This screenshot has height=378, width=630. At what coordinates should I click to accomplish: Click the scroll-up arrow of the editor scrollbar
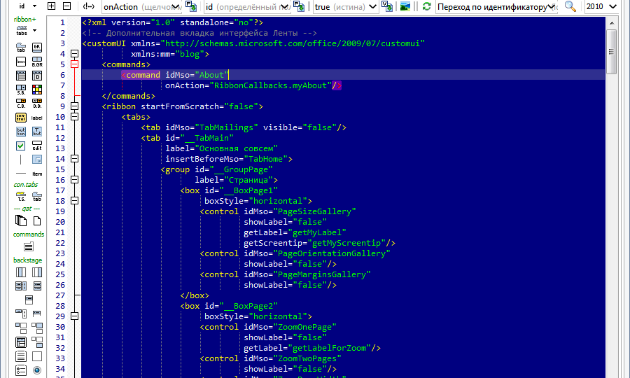click(x=611, y=23)
